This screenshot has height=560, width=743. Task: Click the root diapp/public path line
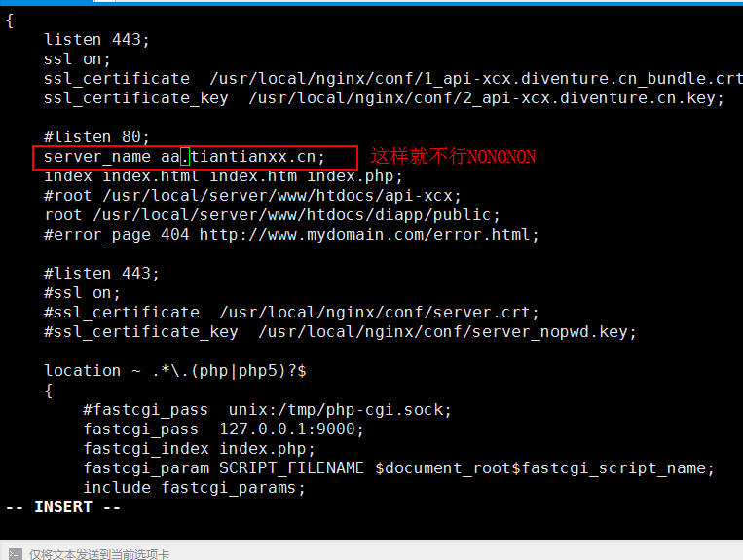click(x=273, y=215)
